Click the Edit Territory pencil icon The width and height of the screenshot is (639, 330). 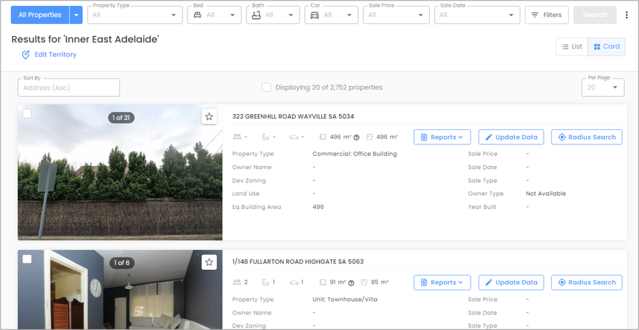point(26,55)
